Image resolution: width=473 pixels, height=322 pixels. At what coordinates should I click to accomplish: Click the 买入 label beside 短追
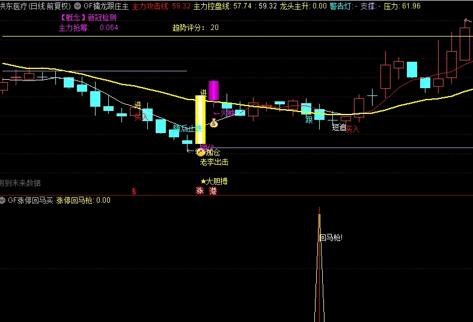point(352,130)
